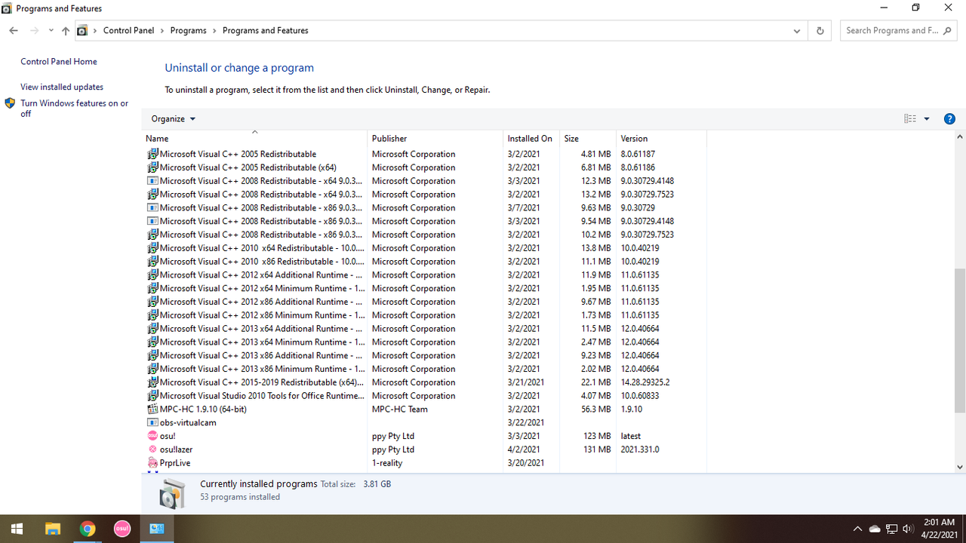
Task: Open the Windows Start menu
Action: pos(17,529)
